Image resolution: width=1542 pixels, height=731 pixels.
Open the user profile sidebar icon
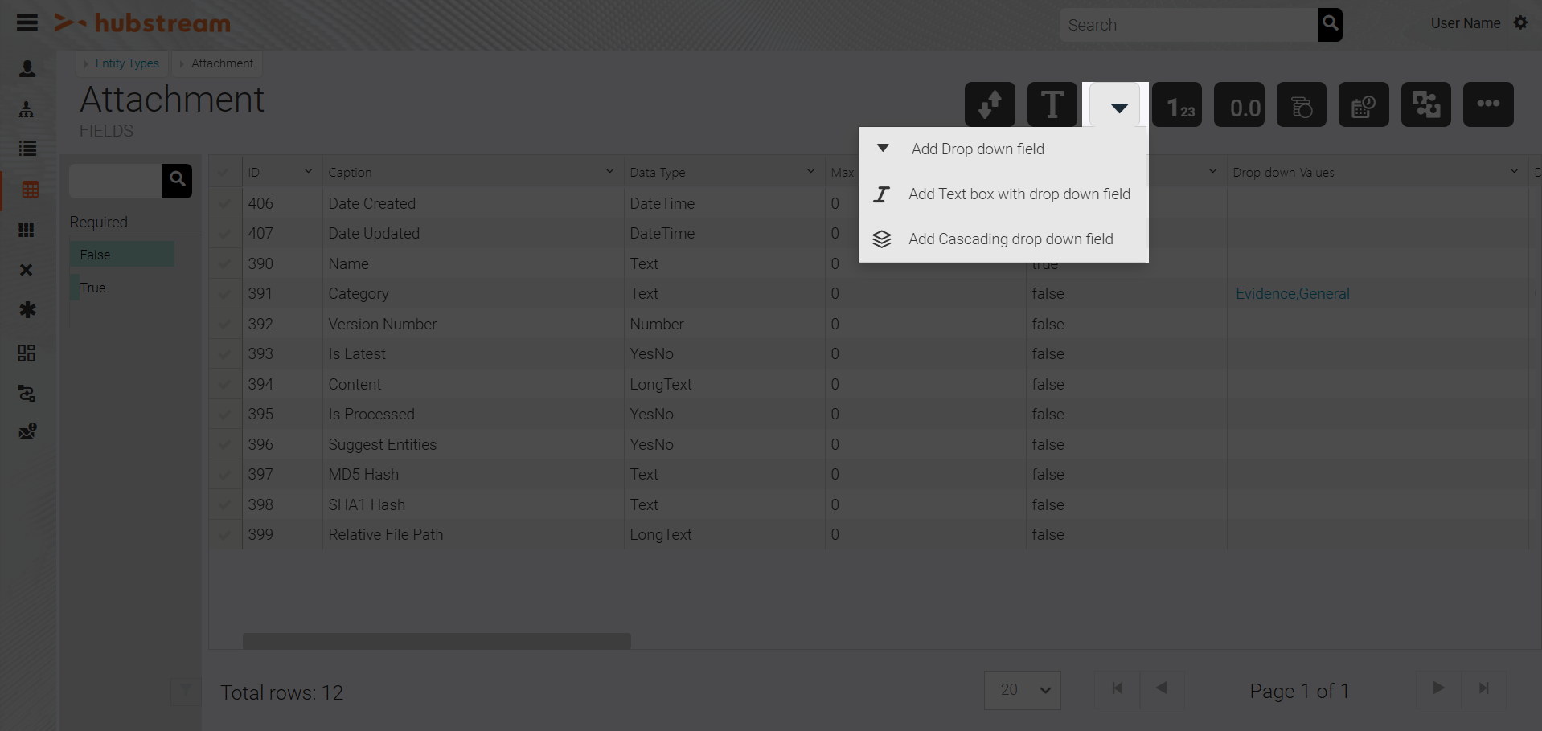pos(27,69)
